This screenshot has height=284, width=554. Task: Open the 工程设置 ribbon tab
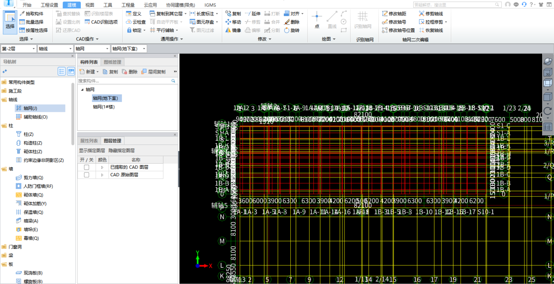click(x=49, y=5)
